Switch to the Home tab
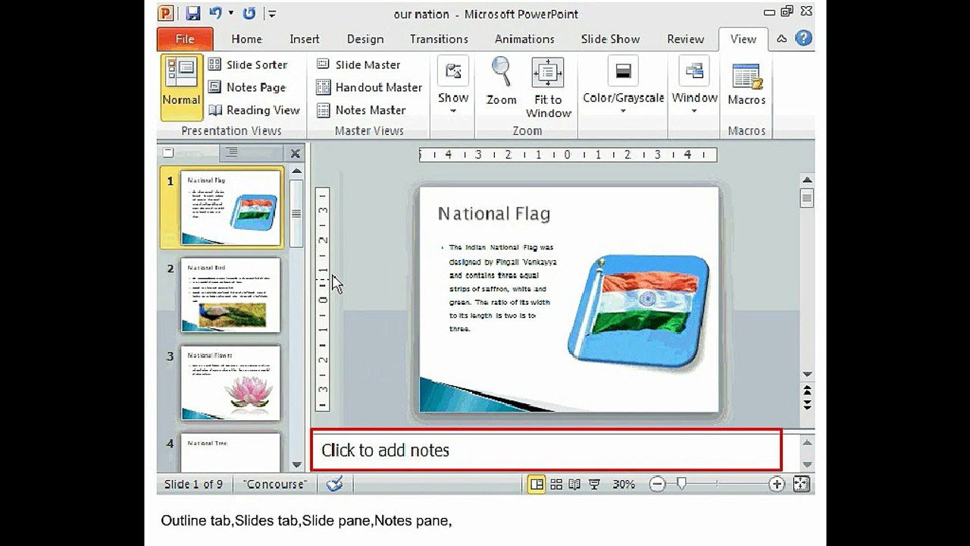970x546 pixels. tap(246, 39)
